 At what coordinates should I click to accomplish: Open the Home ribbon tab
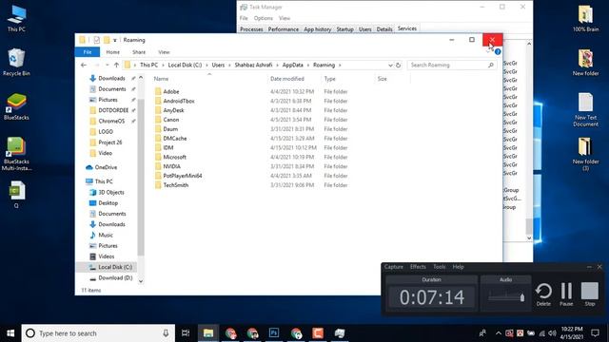tap(113, 52)
